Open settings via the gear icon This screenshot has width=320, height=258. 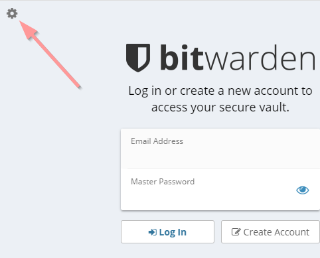tap(12, 13)
